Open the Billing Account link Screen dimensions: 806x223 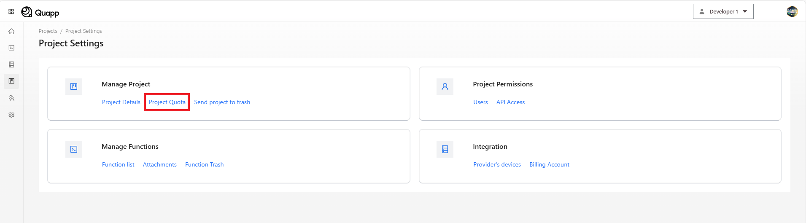tap(549, 164)
